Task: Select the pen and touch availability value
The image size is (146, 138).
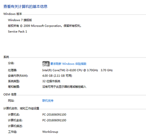Action: (x=64, y=87)
